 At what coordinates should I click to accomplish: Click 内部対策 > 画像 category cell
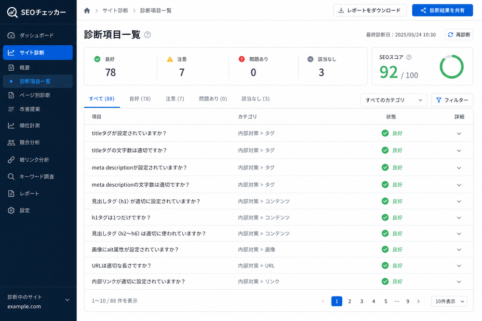coord(257,249)
